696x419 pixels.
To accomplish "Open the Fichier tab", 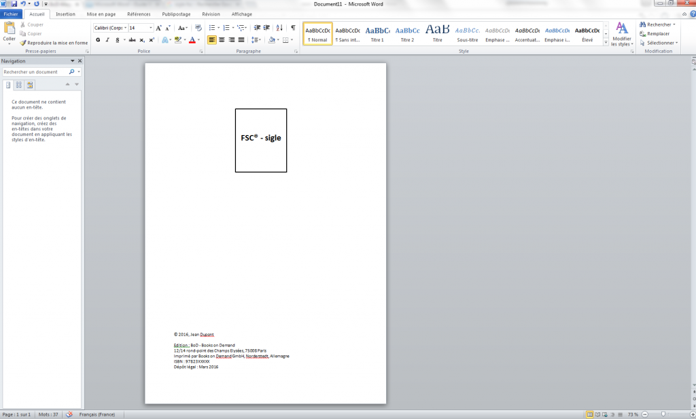I will 11,14.
